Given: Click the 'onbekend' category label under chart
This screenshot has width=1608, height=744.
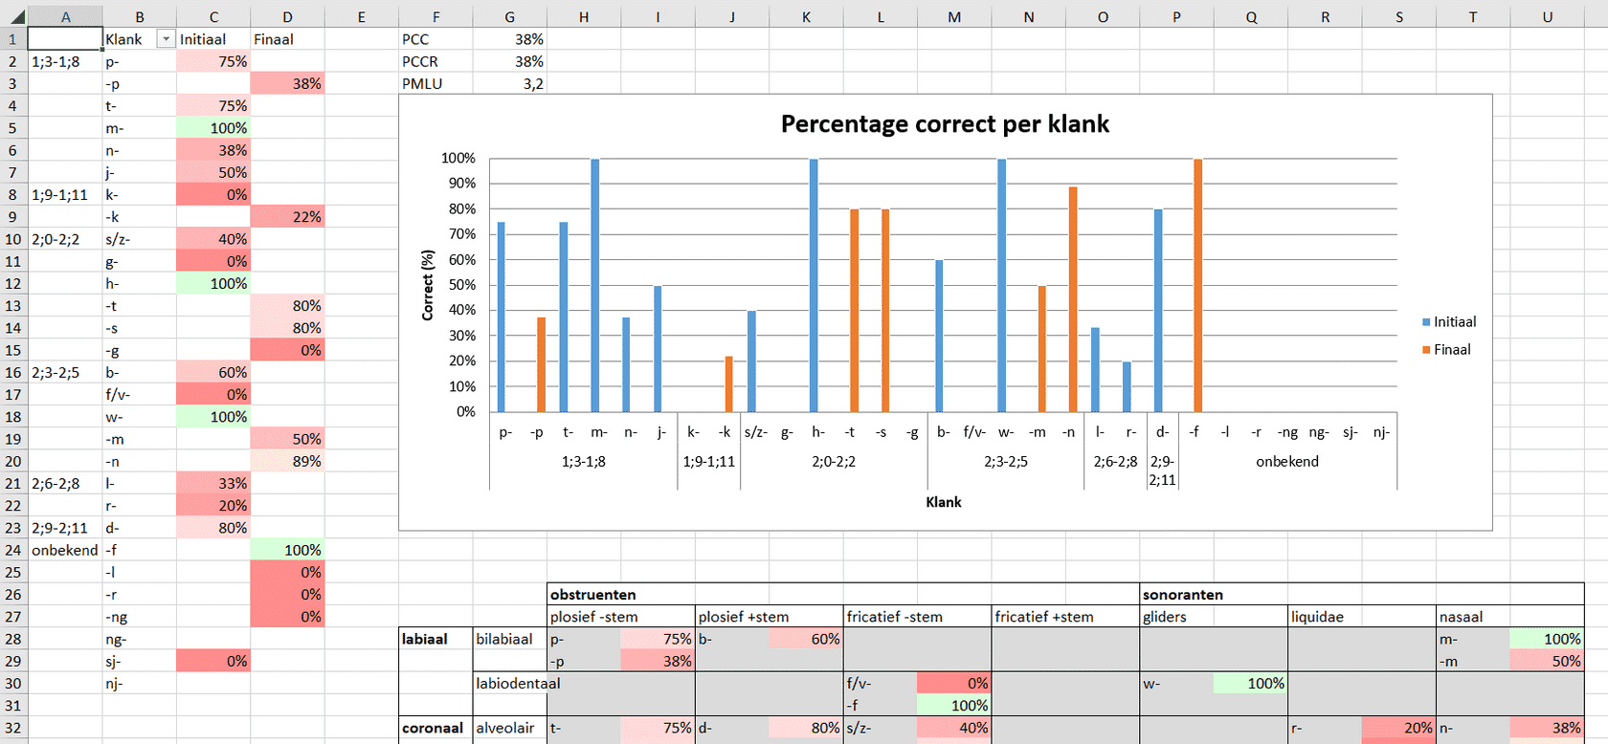Looking at the screenshot, I should [1287, 461].
